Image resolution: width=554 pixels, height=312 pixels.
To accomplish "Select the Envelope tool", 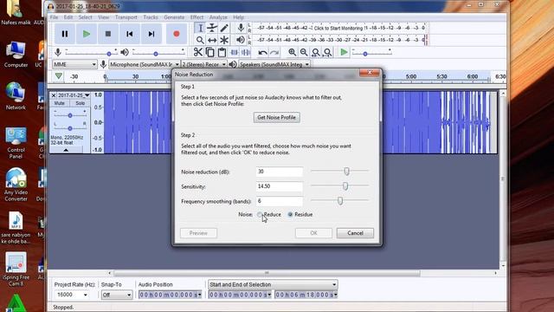I will (x=212, y=28).
